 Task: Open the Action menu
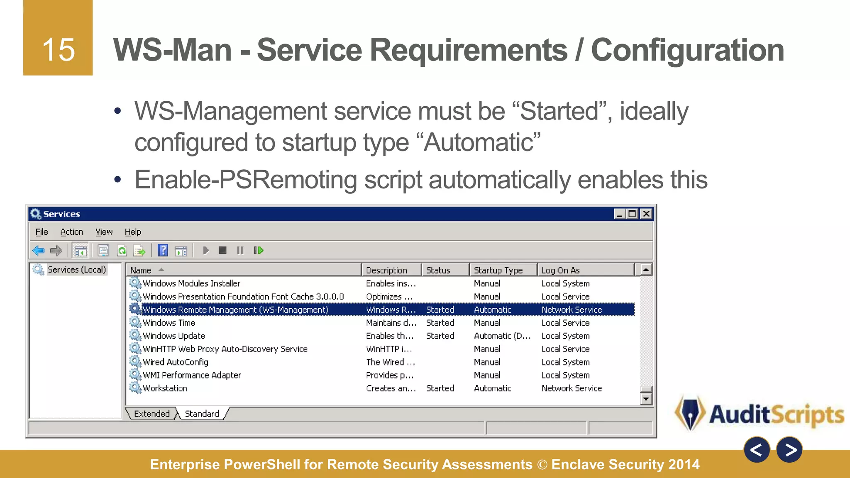coord(72,232)
